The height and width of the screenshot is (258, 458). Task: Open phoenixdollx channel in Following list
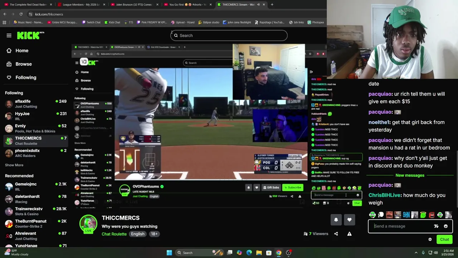36,153
